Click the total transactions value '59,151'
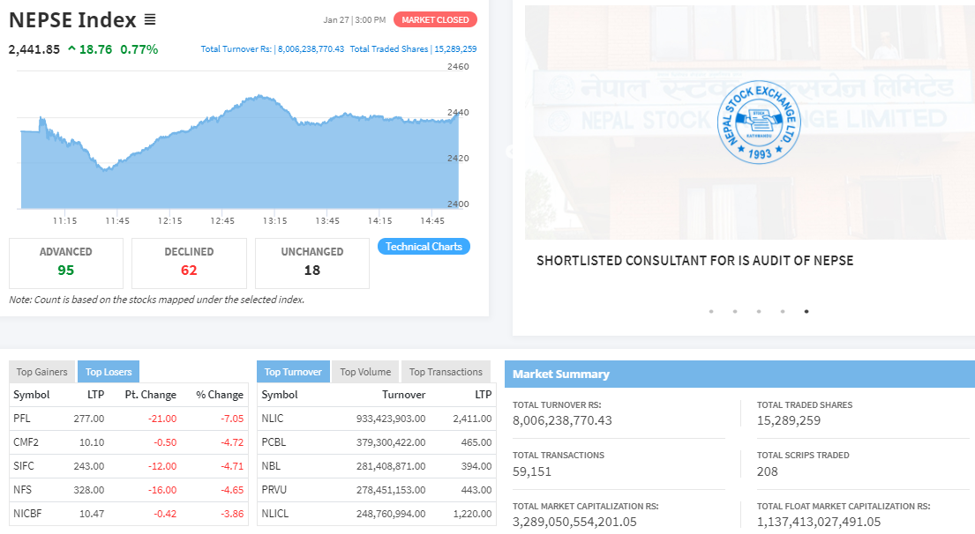The width and height of the screenshot is (975, 534). (x=532, y=472)
